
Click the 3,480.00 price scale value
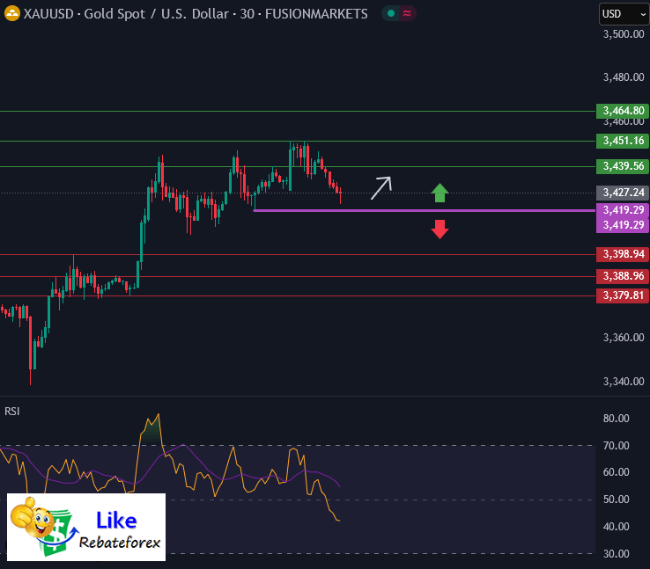click(624, 77)
